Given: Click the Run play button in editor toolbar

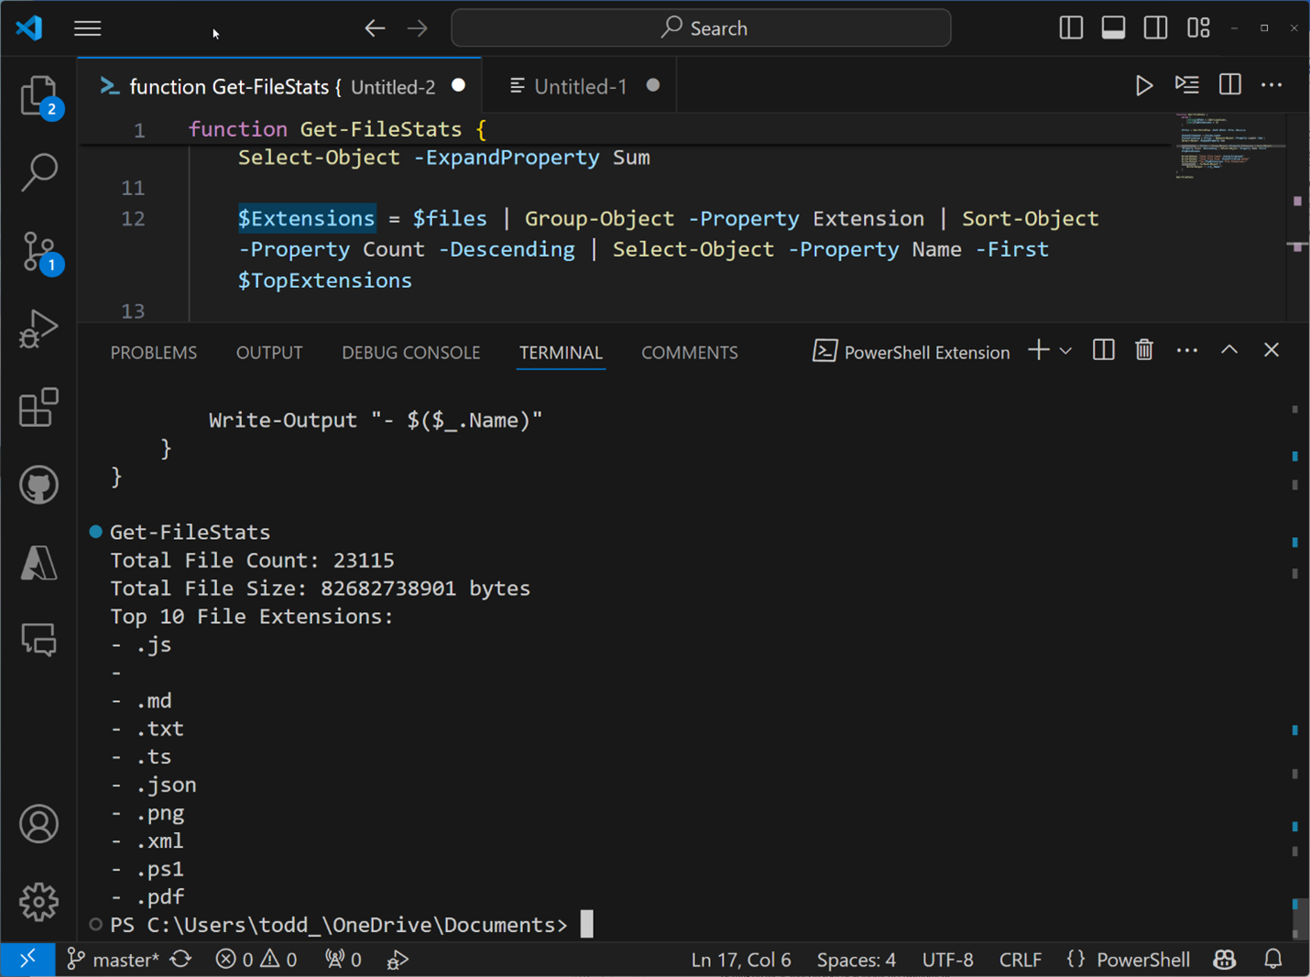Looking at the screenshot, I should pyautogui.click(x=1144, y=86).
